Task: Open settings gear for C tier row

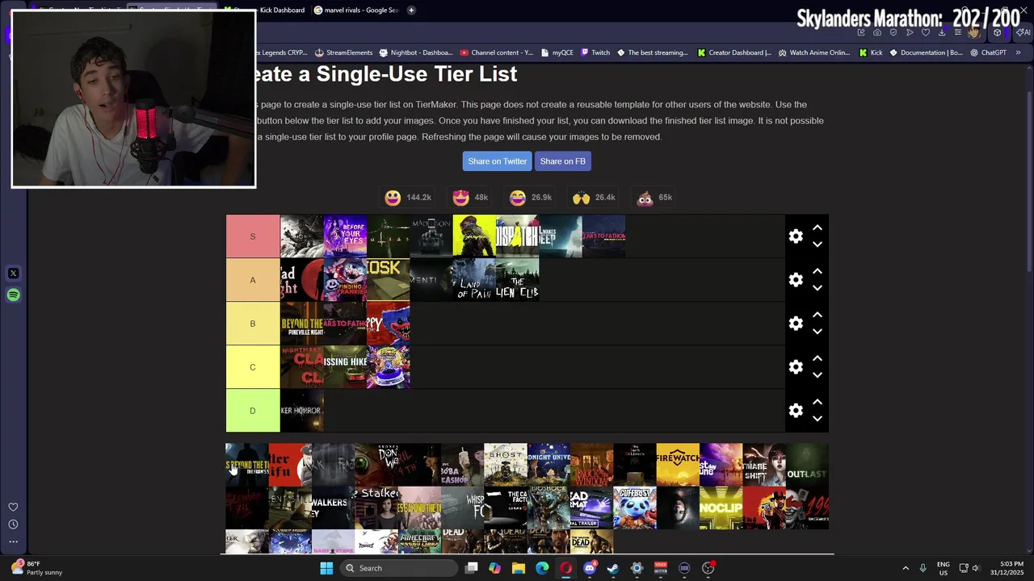Action: point(796,367)
